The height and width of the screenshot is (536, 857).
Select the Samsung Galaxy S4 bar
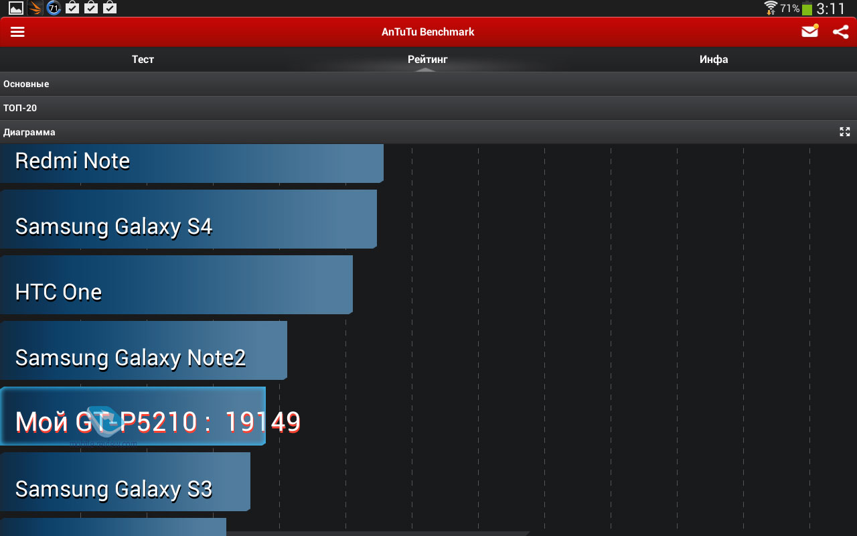point(188,219)
